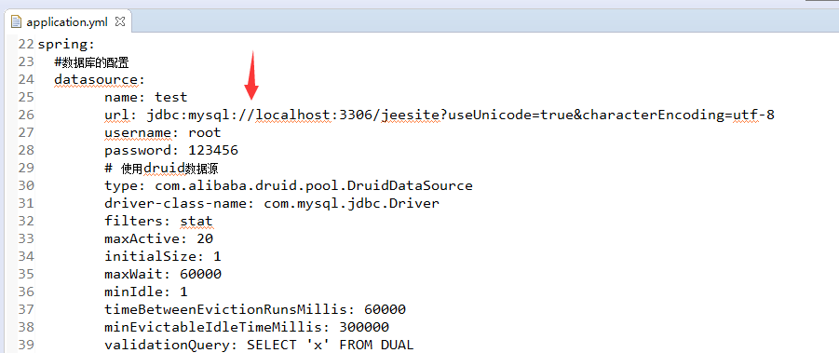Click 'maxActive: 20' line
The width and height of the screenshot is (839, 353).
[x=158, y=238]
